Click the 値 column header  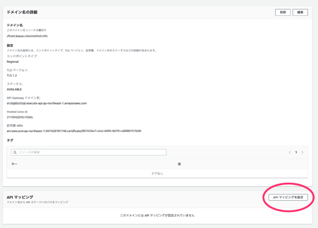pyautogui.click(x=179, y=164)
